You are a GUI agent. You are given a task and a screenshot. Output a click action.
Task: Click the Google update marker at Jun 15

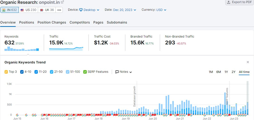pyautogui.click(x=17, y=115)
